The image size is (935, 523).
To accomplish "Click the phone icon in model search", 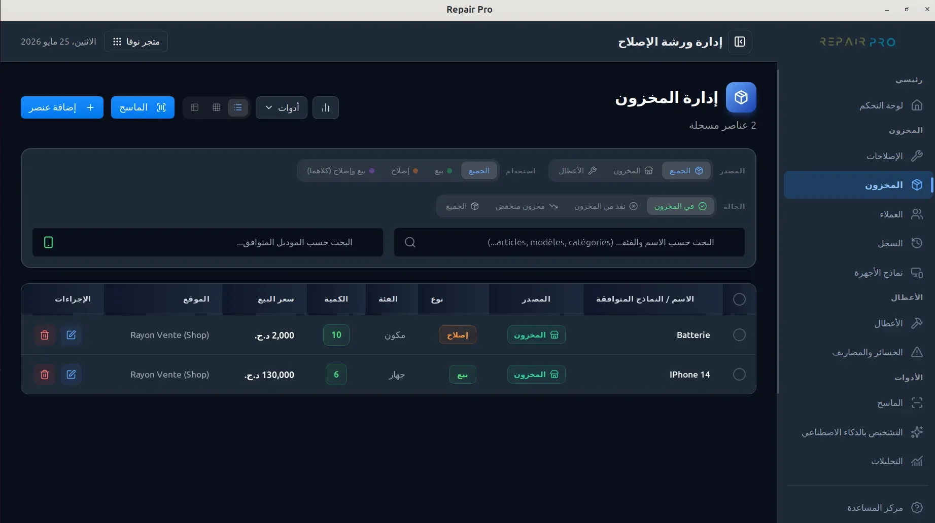I will coord(48,242).
